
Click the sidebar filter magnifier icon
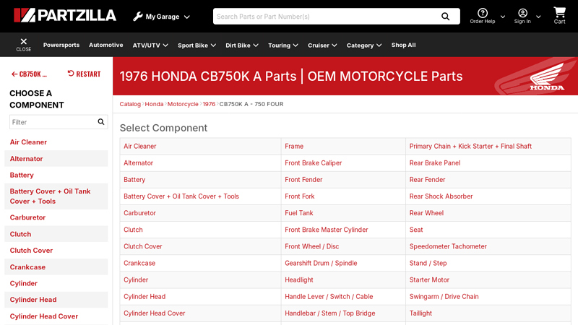[100, 122]
